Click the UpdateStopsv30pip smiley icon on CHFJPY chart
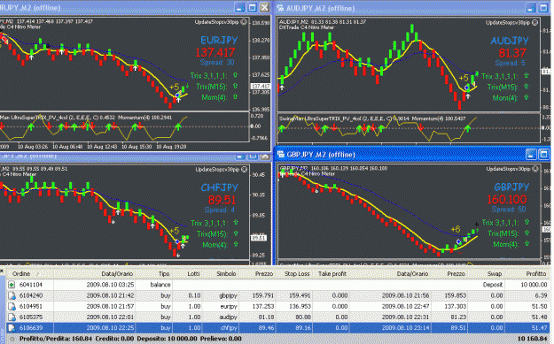The image size is (554, 344). pos(244,170)
